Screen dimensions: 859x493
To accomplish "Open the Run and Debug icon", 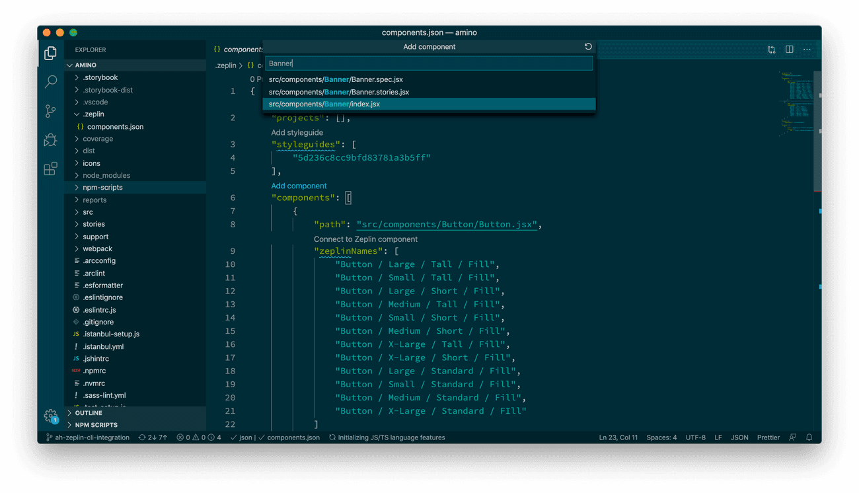I will [x=50, y=140].
